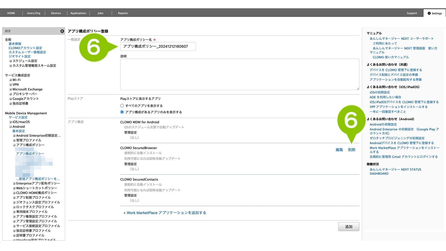Open the Applications menu

[78, 13]
